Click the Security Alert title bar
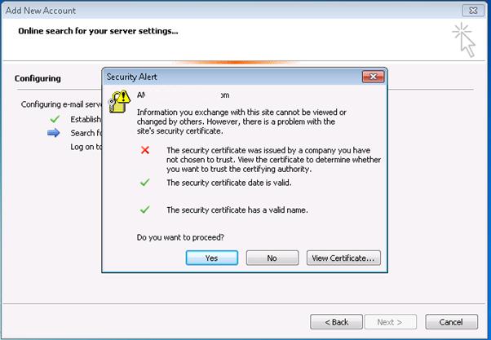 (228, 77)
